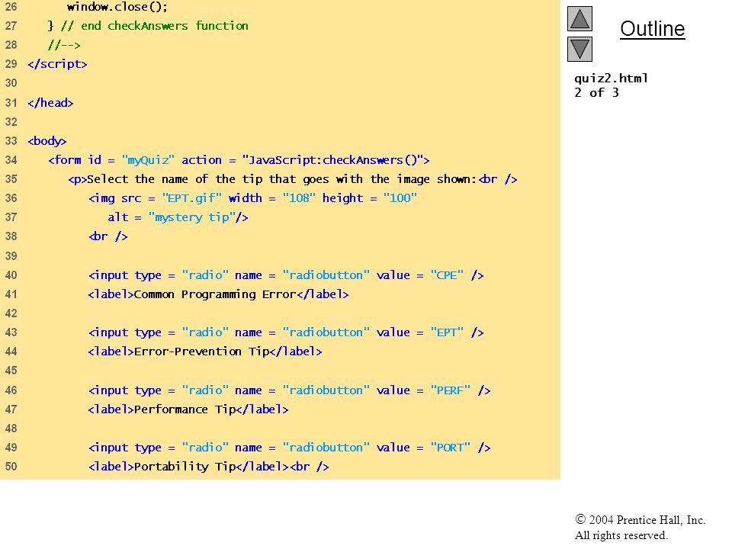Click the "JavaScript:checkAnswers()" action value
The image size is (732, 549).
pyautogui.click(x=332, y=160)
